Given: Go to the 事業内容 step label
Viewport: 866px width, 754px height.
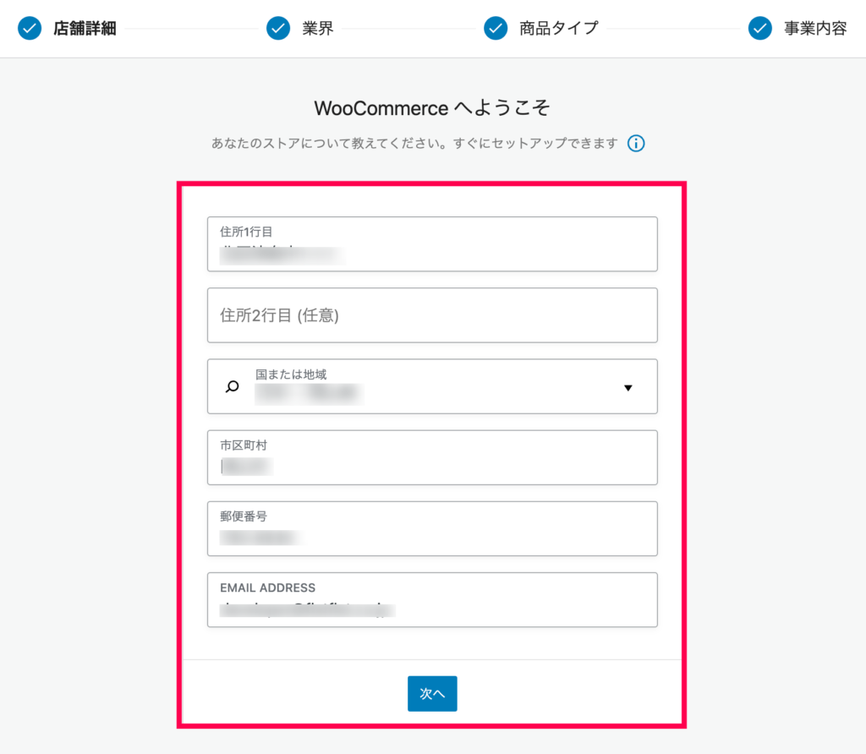Looking at the screenshot, I should pos(816,28).
